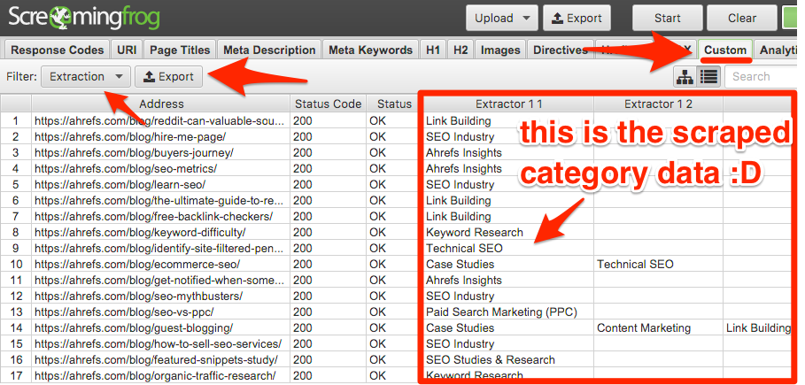Click row number 17 header
This screenshot has height=385, width=805.
pyautogui.click(x=15, y=376)
